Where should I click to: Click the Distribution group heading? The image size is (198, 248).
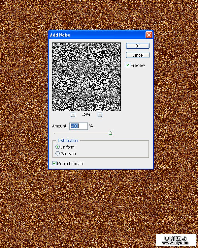68,141
